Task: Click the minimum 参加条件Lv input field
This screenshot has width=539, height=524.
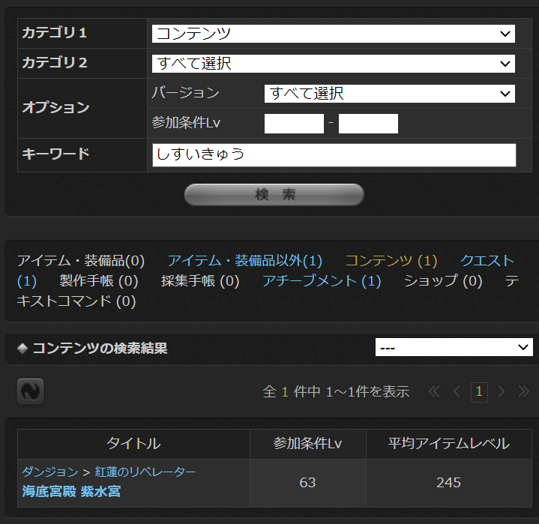Action: click(294, 124)
